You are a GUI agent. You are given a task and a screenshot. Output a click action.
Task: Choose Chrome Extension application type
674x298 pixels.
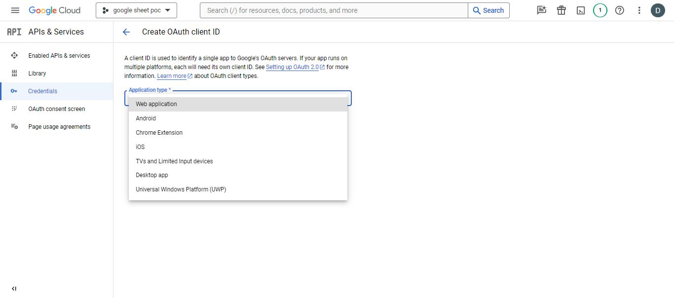click(238, 133)
